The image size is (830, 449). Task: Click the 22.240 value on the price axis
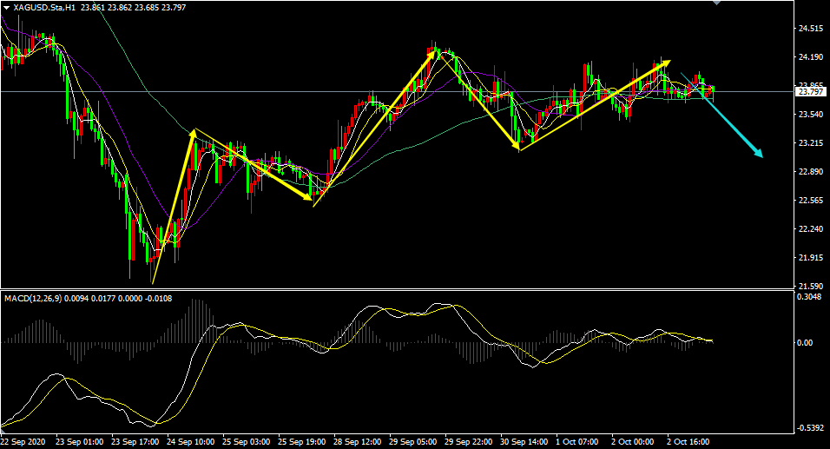tap(811, 229)
